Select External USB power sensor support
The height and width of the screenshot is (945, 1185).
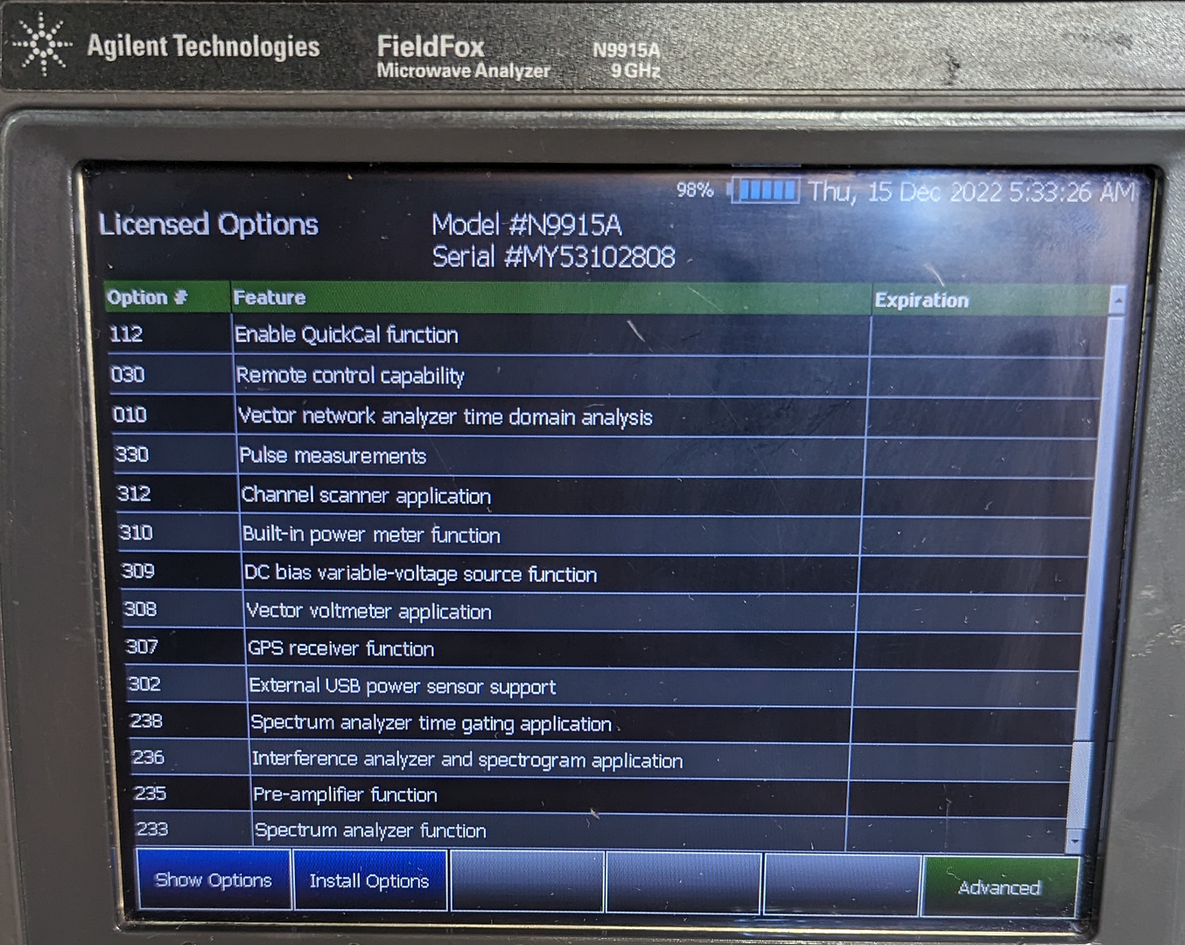pos(403,687)
